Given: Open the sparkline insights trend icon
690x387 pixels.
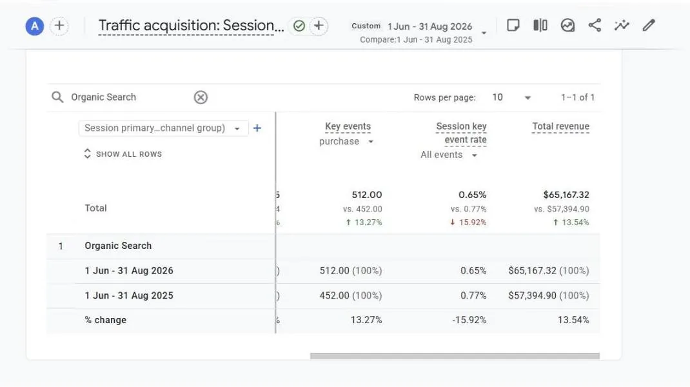Looking at the screenshot, I should coord(622,25).
